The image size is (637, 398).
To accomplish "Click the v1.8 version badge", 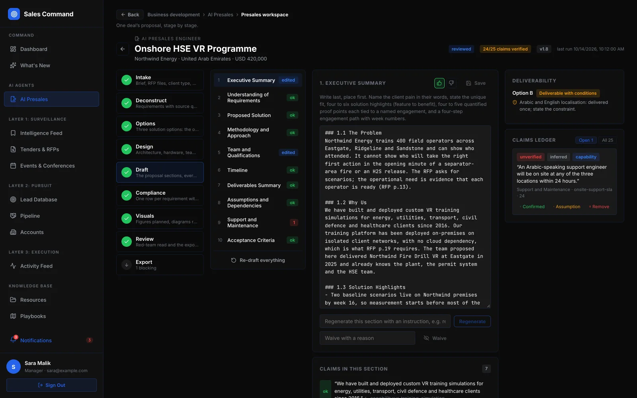I will coord(544,49).
